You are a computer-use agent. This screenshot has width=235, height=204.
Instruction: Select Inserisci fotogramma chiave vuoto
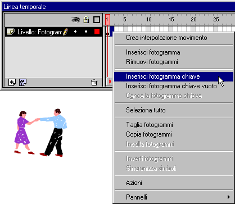click(174, 86)
